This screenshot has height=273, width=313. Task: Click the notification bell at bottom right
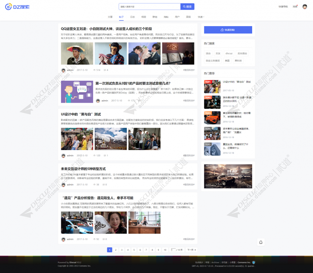point(261,242)
